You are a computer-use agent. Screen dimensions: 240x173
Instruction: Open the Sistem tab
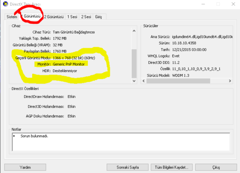12,17
